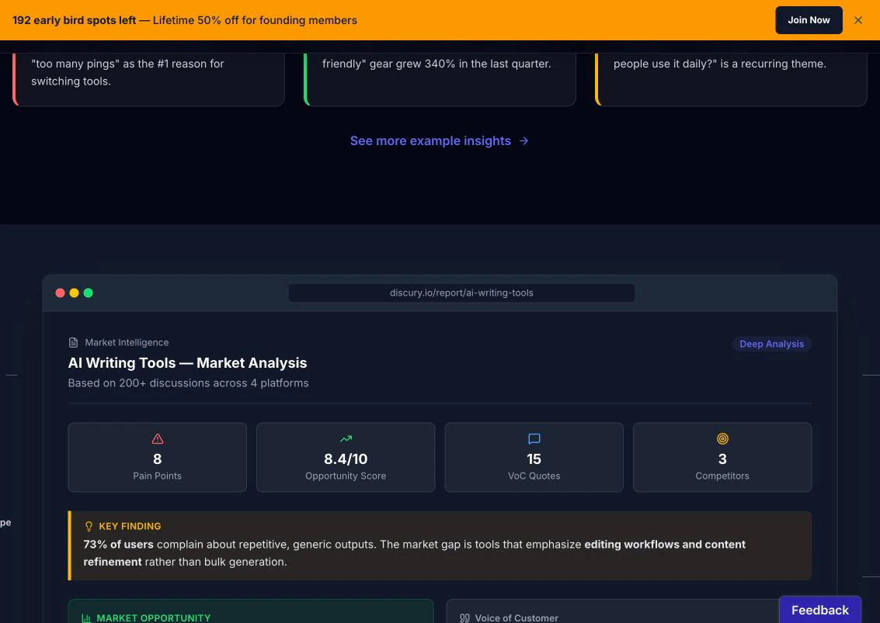880x623 pixels.
Task: Click the MARKET OPPORTUNITY heading
Action: tap(153, 618)
